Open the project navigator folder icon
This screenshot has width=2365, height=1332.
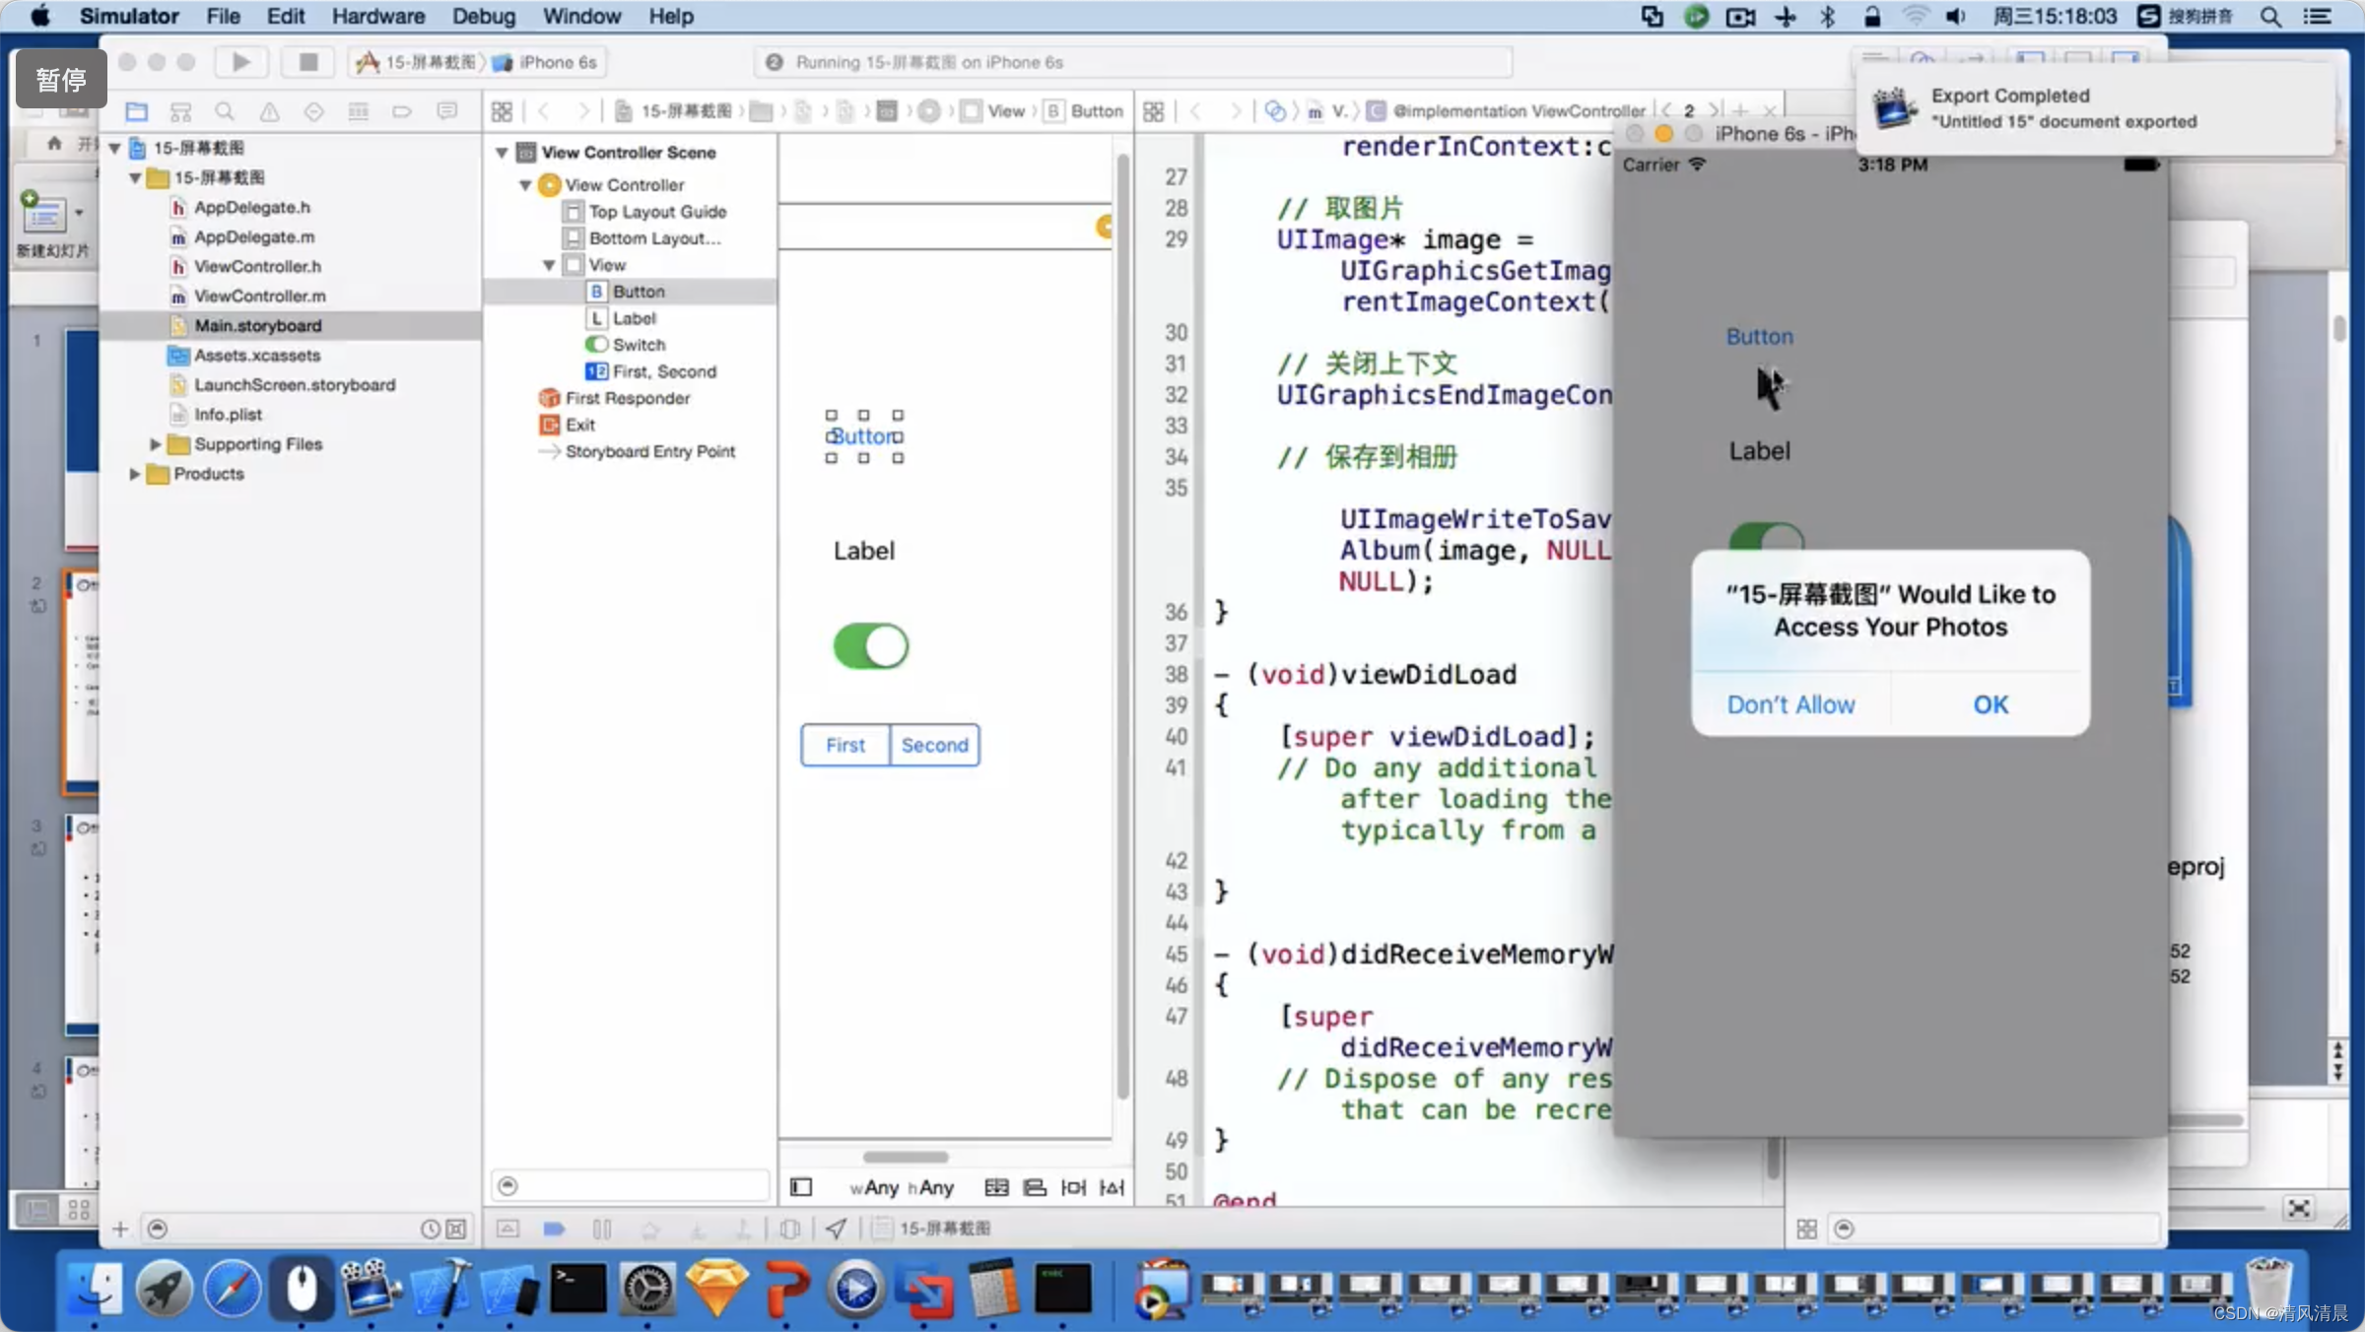[137, 111]
